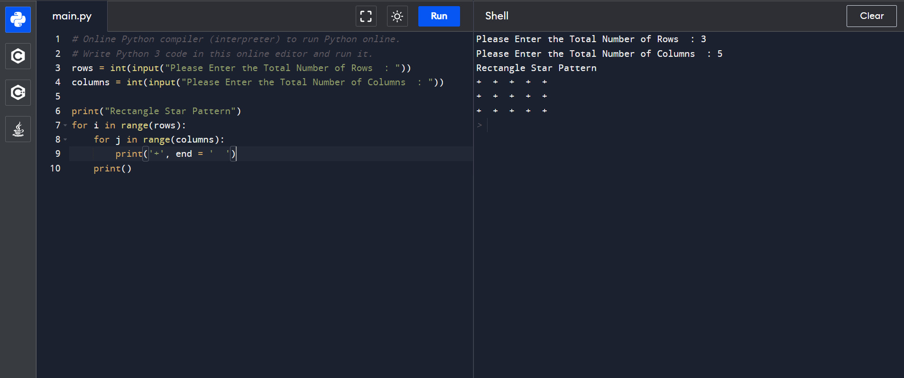Click line number 1 in the gutter

pyautogui.click(x=57, y=39)
